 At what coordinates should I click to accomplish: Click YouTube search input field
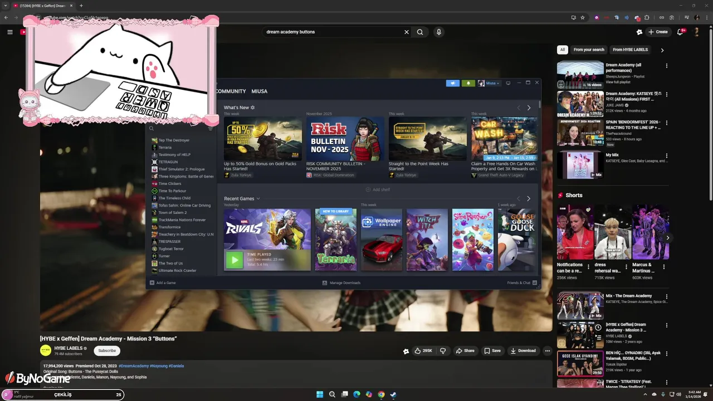(x=333, y=32)
